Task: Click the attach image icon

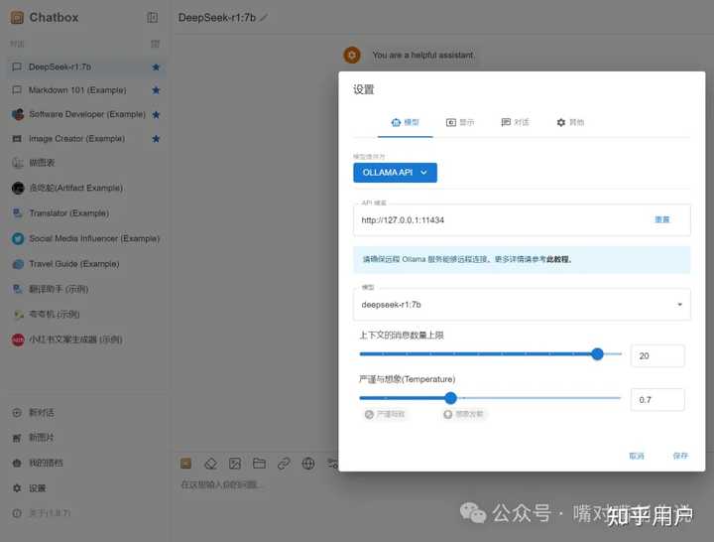Action: point(235,464)
